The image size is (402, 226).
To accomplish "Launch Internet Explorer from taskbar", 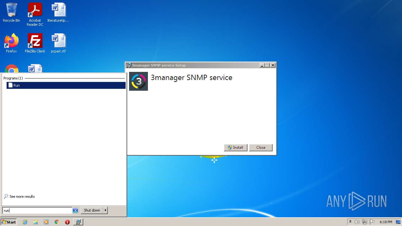I will pos(25,222).
